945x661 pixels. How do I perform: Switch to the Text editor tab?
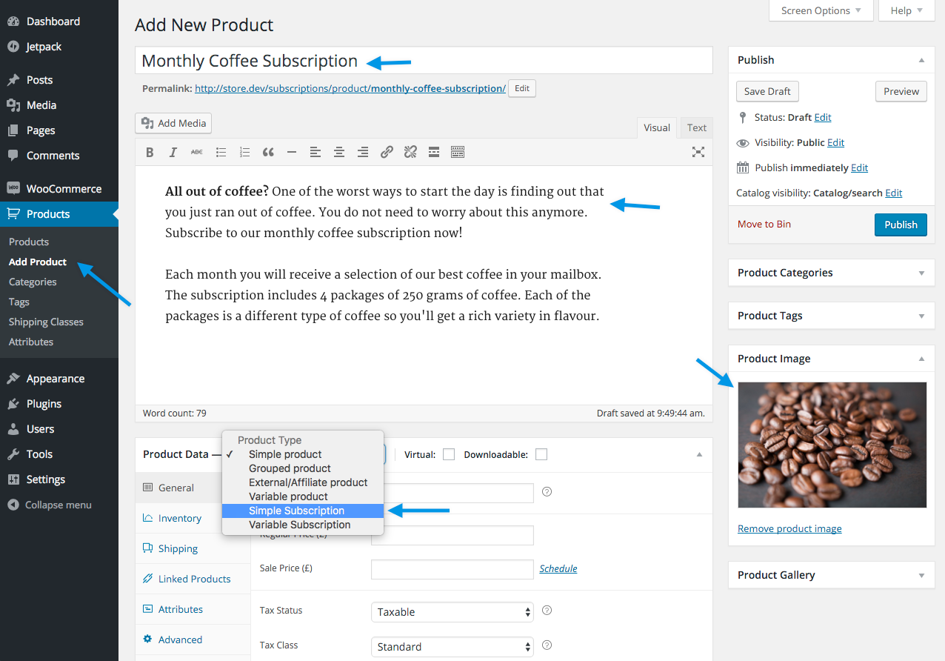point(697,127)
